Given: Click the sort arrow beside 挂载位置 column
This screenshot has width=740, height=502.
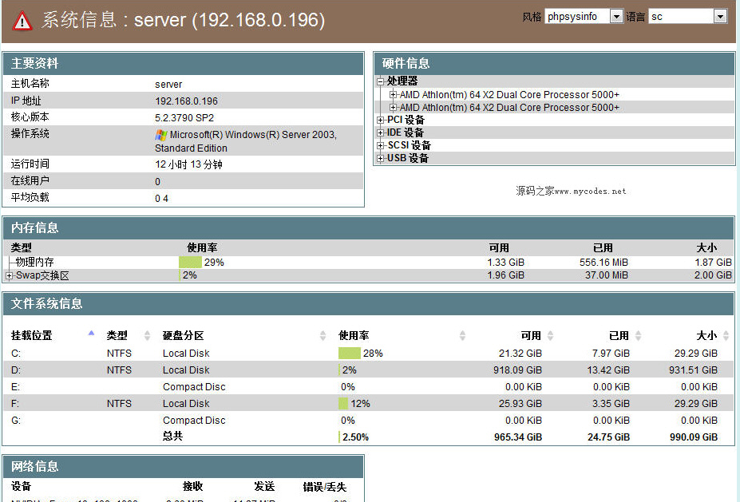Looking at the screenshot, I should (x=91, y=334).
